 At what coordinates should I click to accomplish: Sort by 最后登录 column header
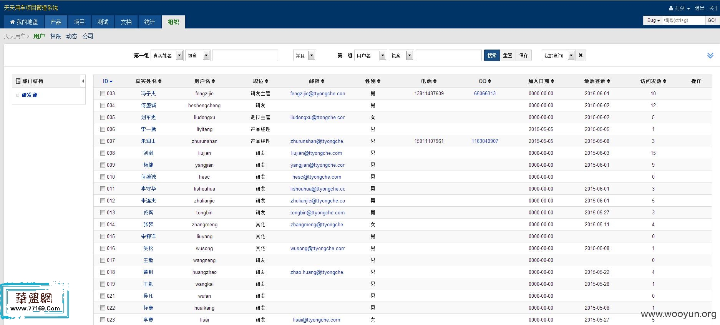[x=597, y=81]
